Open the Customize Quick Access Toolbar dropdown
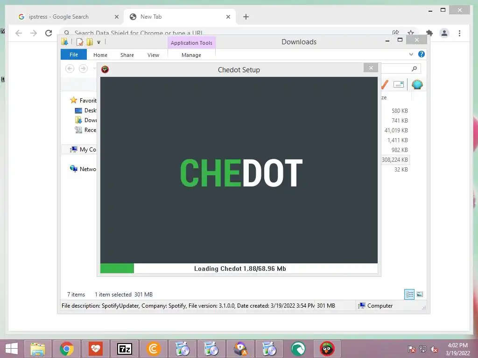478x358 pixels. [99, 42]
